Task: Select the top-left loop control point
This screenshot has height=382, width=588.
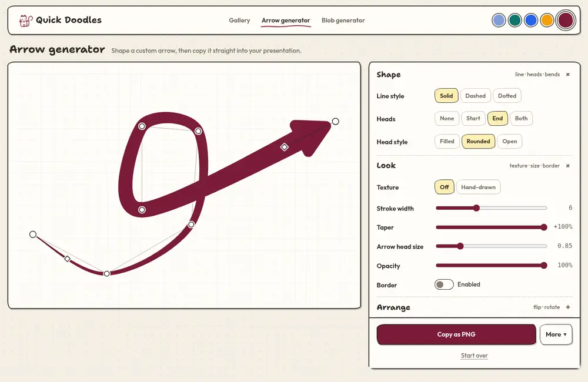Action: coord(142,126)
